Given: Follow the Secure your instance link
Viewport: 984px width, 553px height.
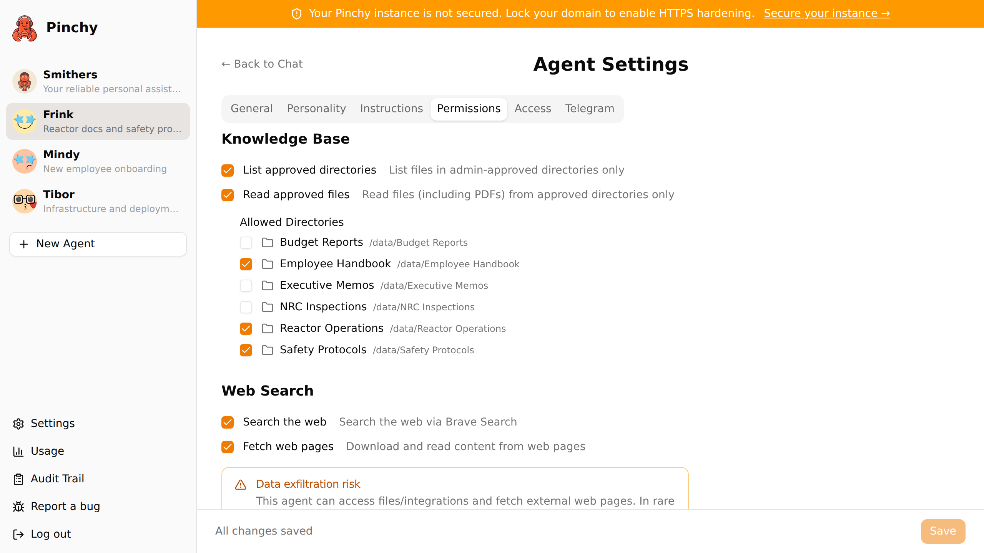Looking at the screenshot, I should coord(827,13).
